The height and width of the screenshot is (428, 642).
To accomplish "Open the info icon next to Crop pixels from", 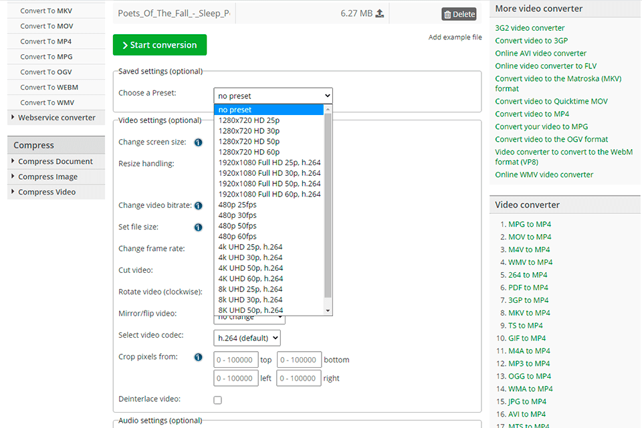I will point(198,356).
